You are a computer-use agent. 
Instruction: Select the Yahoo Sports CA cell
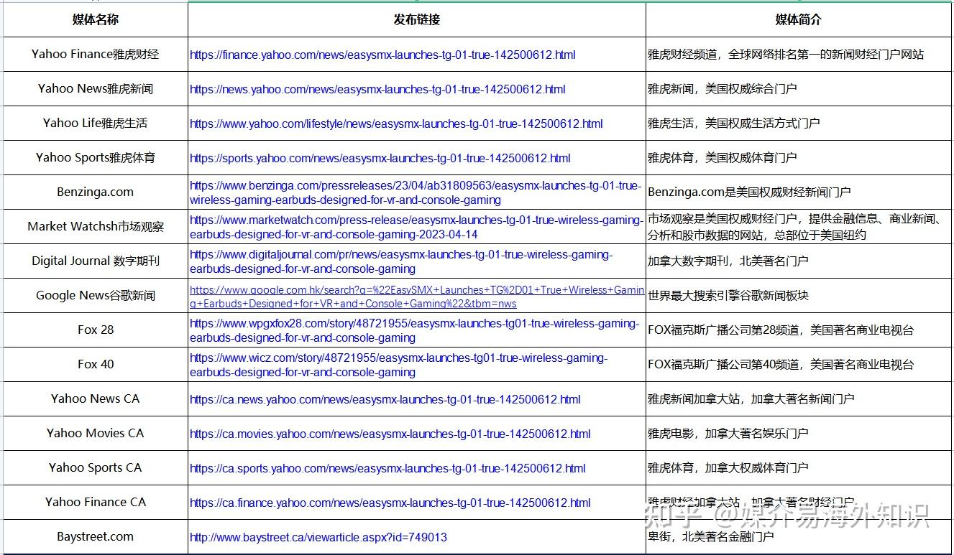pos(96,467)
